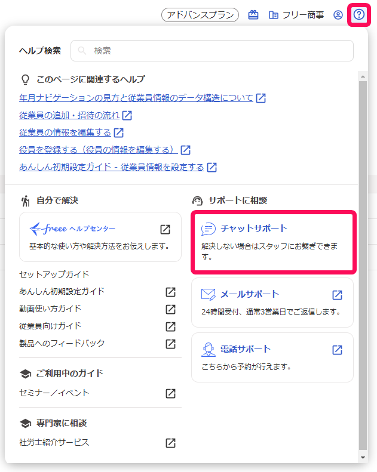This screenshot has width=377, height=472.
Task: Open あんしん初期設定ガイド under セットアップガイド
Action: [62, 291]
